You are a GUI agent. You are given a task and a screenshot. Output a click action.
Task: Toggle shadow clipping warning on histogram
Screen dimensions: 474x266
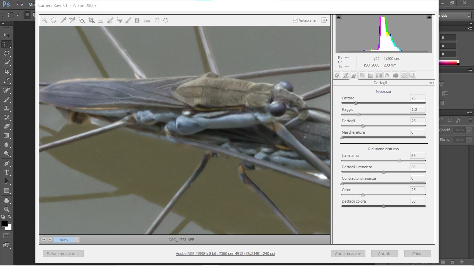point(339,17)
